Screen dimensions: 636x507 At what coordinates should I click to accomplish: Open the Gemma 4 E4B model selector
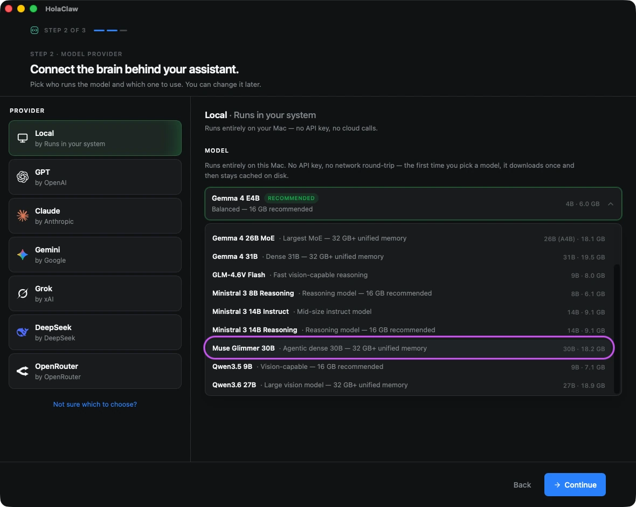pyautogui.click(x=413, y=204)
